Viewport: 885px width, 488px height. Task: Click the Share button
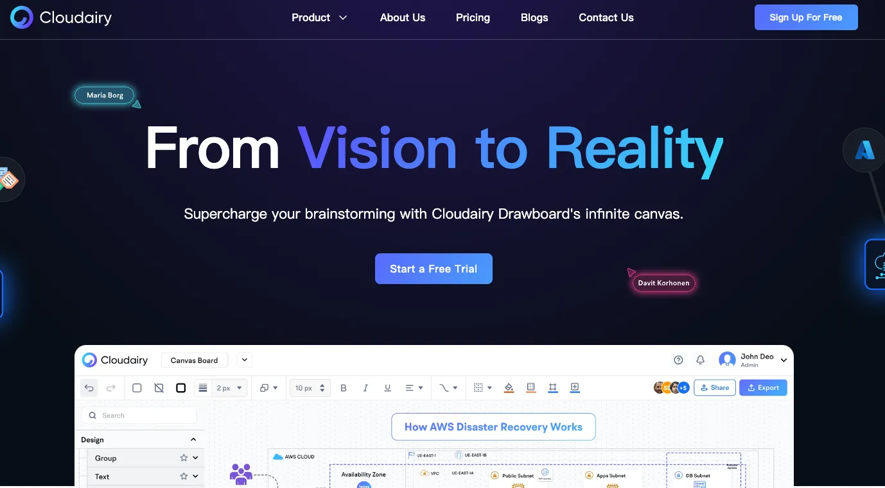click(x=715, y=387)
